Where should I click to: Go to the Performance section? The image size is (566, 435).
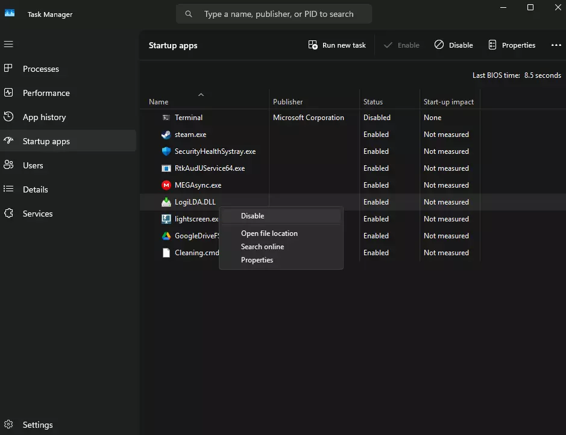coord(46,93)
